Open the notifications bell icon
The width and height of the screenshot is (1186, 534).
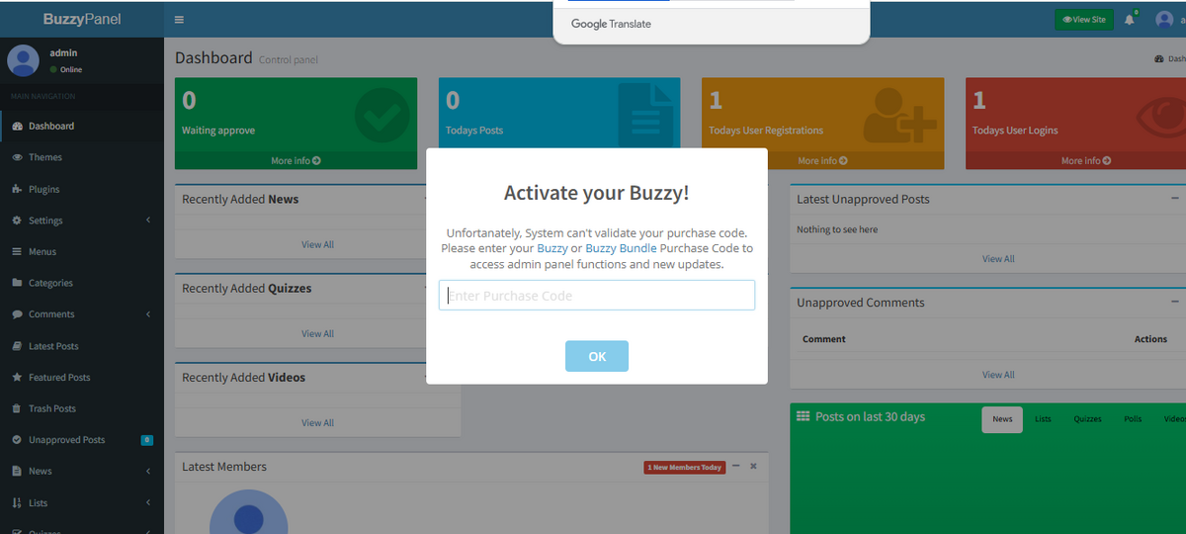[1130, 19]
